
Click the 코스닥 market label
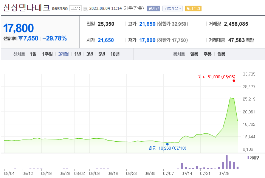coord(75,8)
